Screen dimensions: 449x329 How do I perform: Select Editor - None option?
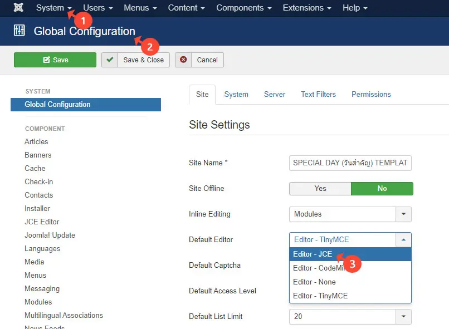314,282
